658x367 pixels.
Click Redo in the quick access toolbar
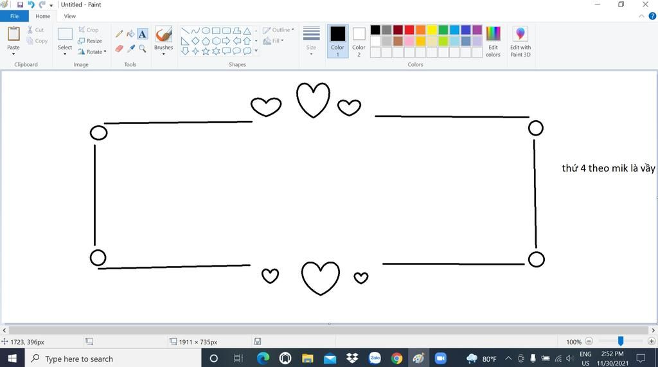point(42,4)
